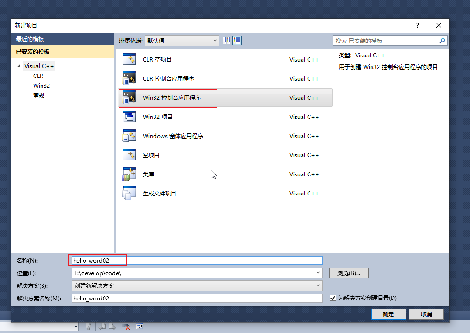Click the 确定 button
This screenshot has width=470, height=334.
click(388, 314)
